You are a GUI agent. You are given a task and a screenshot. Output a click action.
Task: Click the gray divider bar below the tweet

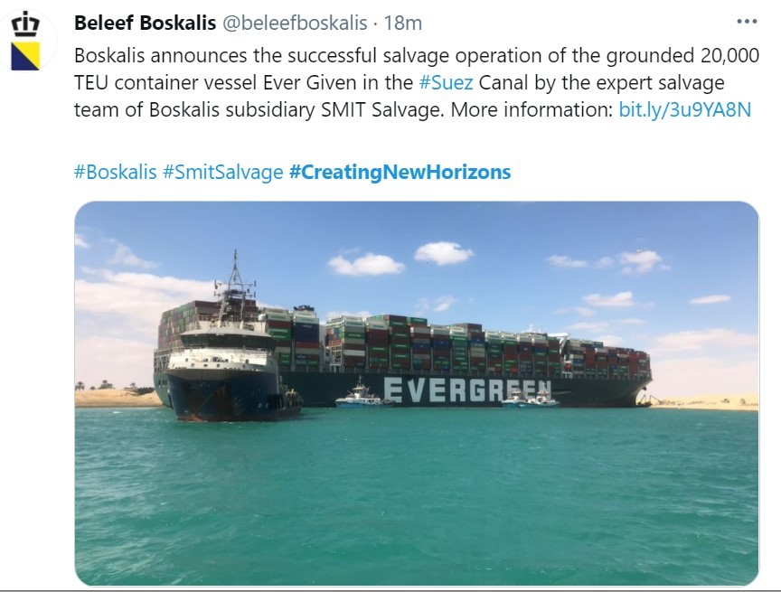(x=390, y=588)
